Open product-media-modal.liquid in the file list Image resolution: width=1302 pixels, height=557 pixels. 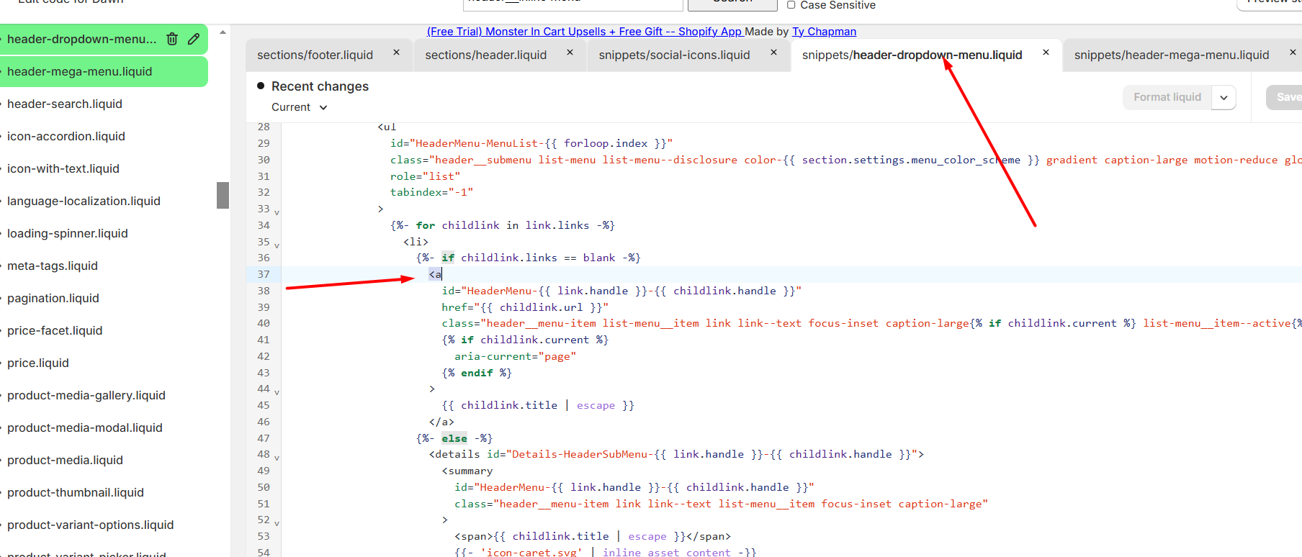click(85, 428)
